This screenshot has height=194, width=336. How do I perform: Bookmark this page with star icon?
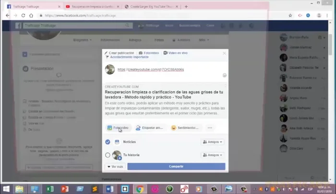pyautogui.click(x=290, y=15)
